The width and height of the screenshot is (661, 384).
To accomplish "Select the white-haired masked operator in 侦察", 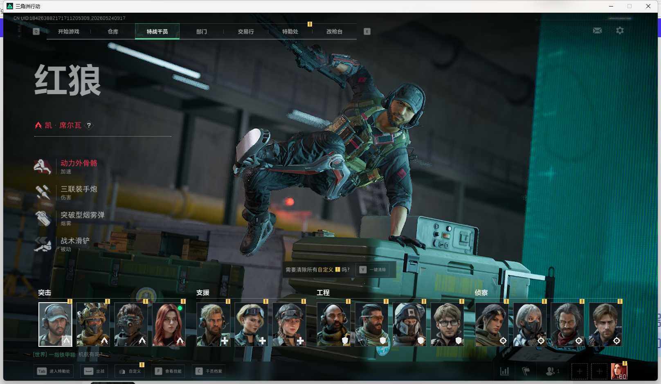I will pyautogui.click(x=530, y=324).
